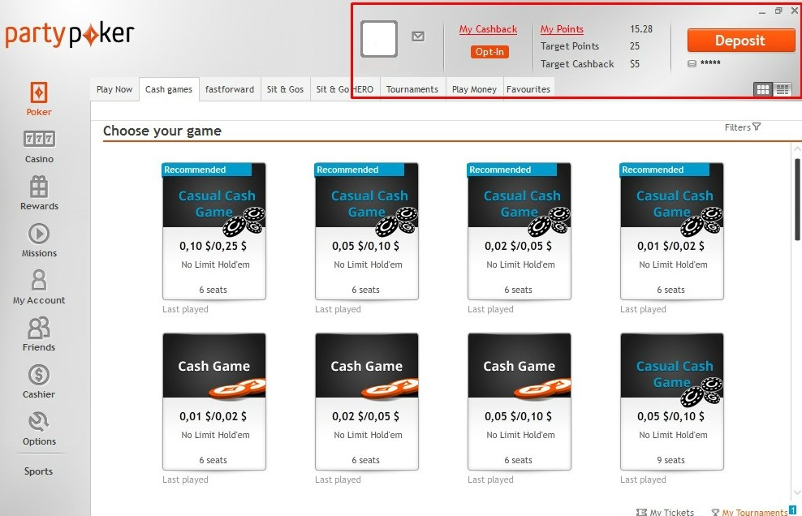
Task: Open the Rewards gift icon
Action: tap(39, 193)
